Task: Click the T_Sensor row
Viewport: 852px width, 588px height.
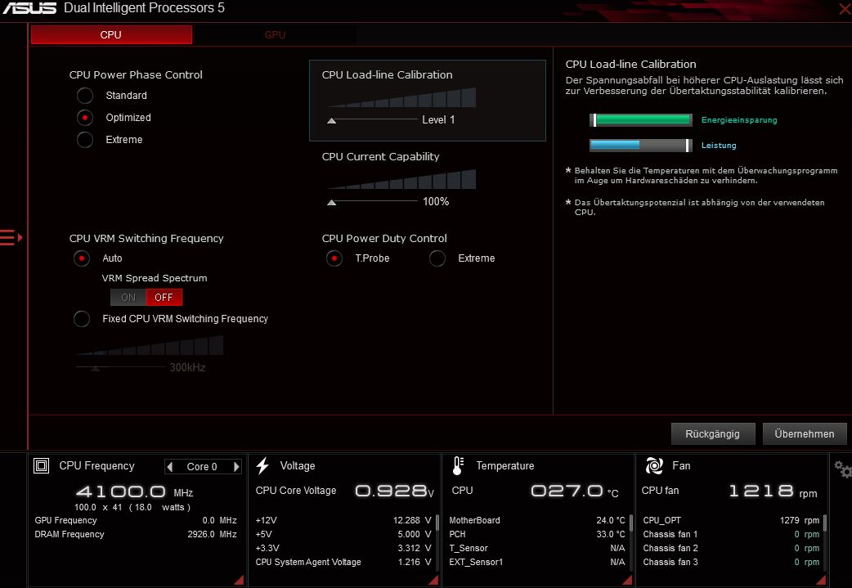Action: (x=537, y=548)
